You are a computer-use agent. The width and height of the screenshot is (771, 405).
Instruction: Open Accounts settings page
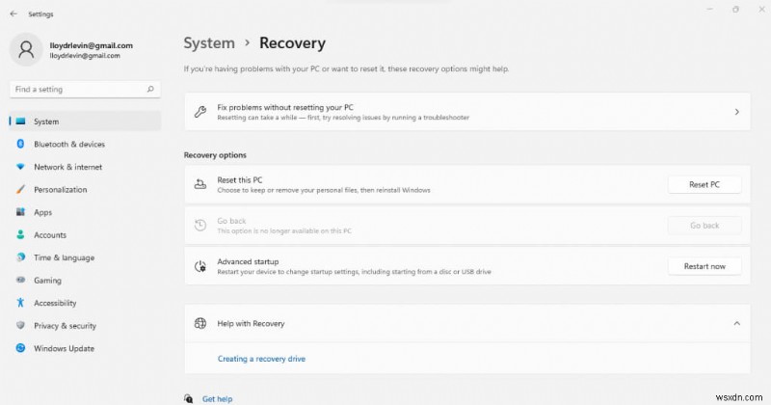click(85, 234)
